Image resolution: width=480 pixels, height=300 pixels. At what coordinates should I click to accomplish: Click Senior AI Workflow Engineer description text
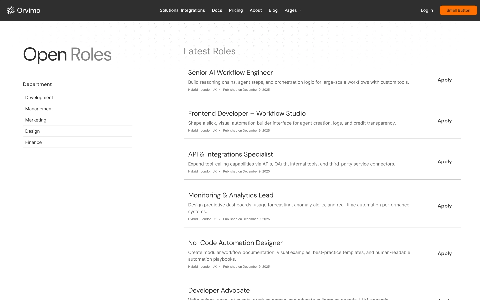click(x=298, y=82)
